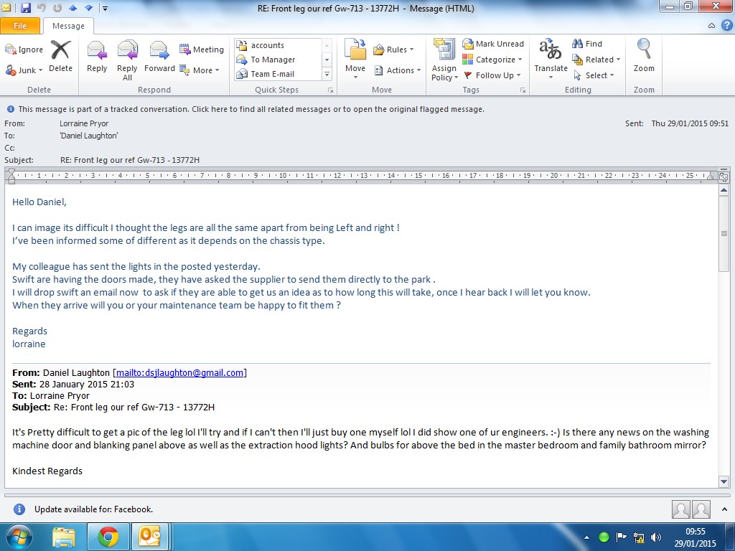Open the taskbar clock showing 09:55
Image resolution: width=735 pixels, height=551 pixels.
[695, 537]
